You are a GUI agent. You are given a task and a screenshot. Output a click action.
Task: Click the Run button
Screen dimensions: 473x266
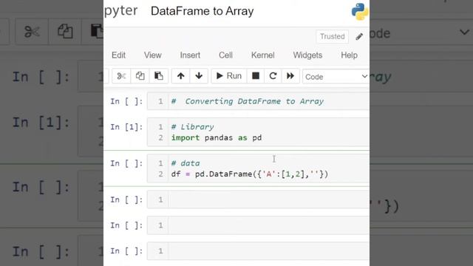[x=229, y=76]
